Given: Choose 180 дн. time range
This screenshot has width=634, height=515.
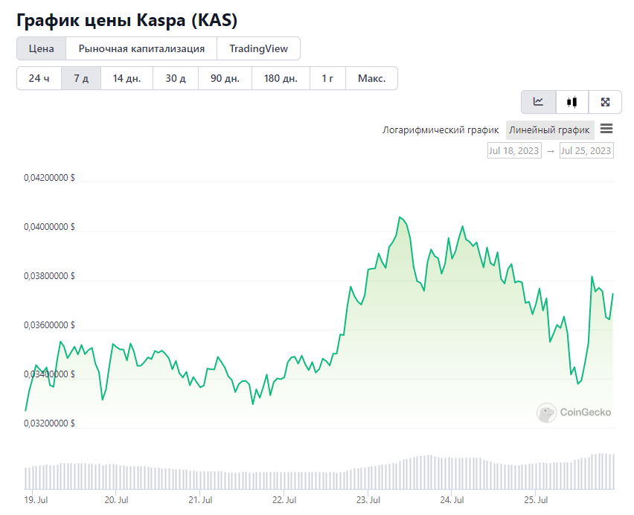Looking at the screenshot, I should (x=281, y=78).
